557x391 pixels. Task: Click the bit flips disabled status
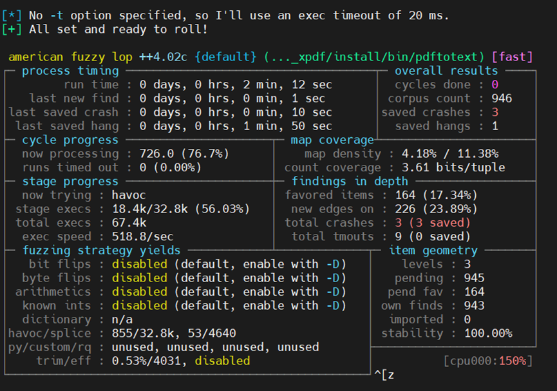[x=140, y=264]
